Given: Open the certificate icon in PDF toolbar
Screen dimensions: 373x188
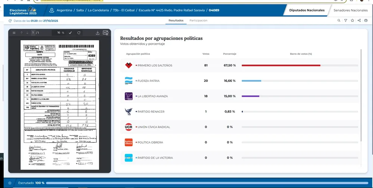Looking at the screenshot, I should [106, 33].
